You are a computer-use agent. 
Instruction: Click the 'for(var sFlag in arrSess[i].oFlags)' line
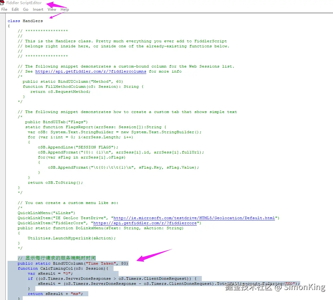pos(82,157)
